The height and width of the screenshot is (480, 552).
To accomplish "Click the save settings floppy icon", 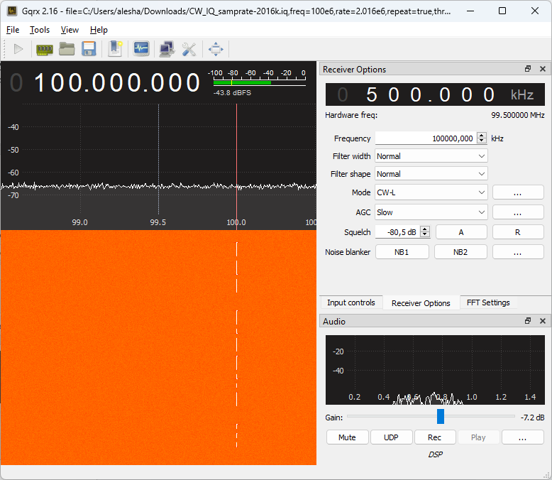I will click(89, 49).
